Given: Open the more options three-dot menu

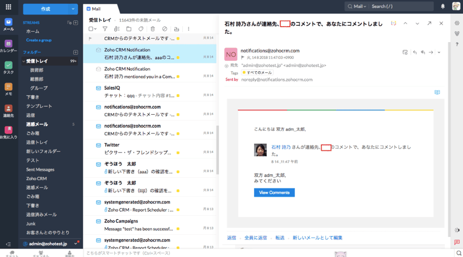Looking at the screenshot, I should 188,29.
